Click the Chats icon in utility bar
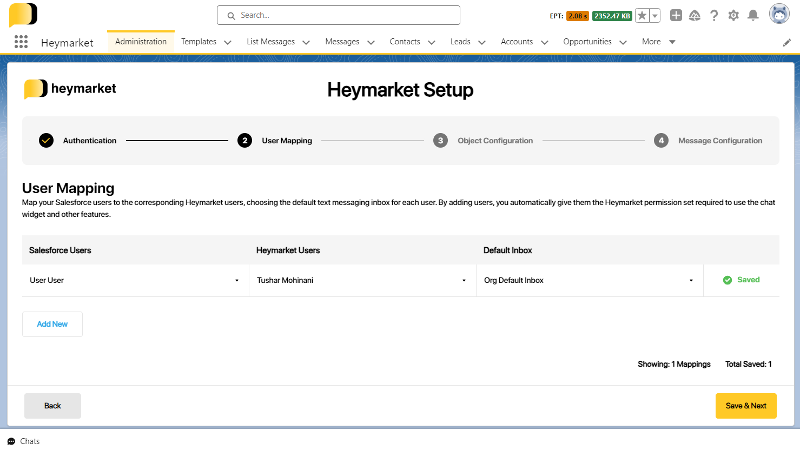The width and height of the screenshot is (800, 450). (x=11, y=441)
